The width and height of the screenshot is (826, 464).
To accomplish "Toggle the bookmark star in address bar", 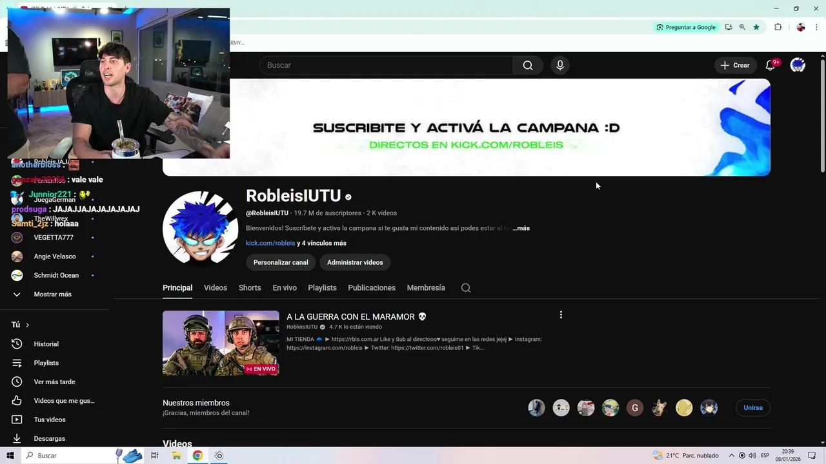I will pos(756,27).
